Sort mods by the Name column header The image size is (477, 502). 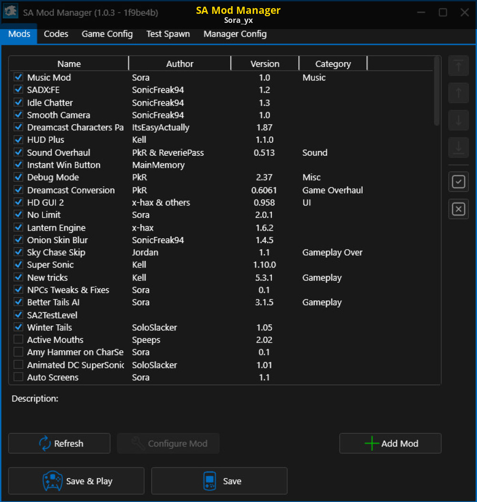69,64
